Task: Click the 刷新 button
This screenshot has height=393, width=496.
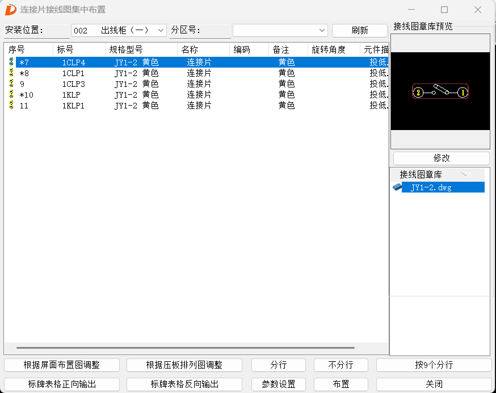Action: pos(360,31)
